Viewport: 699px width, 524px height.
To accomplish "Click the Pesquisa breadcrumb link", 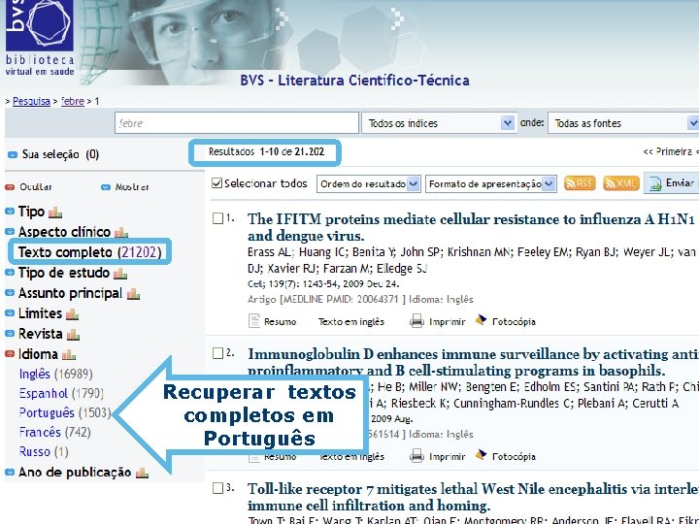I will click(31, 101).
